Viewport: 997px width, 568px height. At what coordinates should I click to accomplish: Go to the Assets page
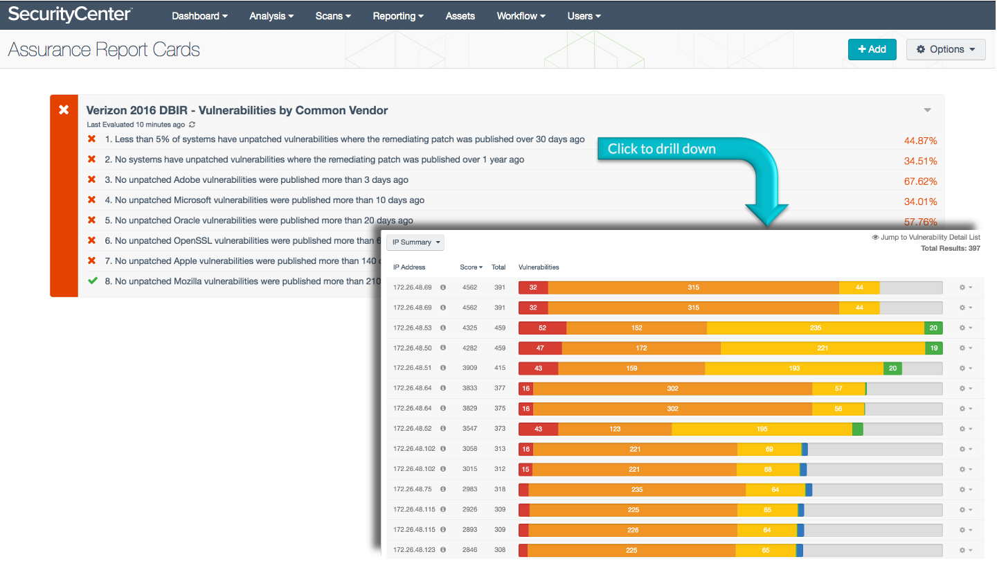point(460,16)
